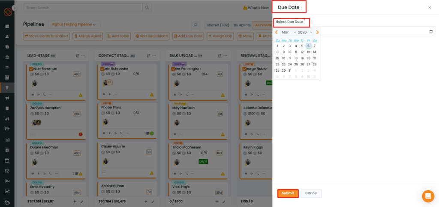The width and height of the screenshot is (439, 207).
Task: Open the megaphone icon in sidebar
Action: pos(7,99)
